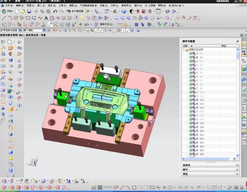This screenshot has width=247, height=192.
Task: Open the selection type filter dropdown
Action: tap(20, 31)
